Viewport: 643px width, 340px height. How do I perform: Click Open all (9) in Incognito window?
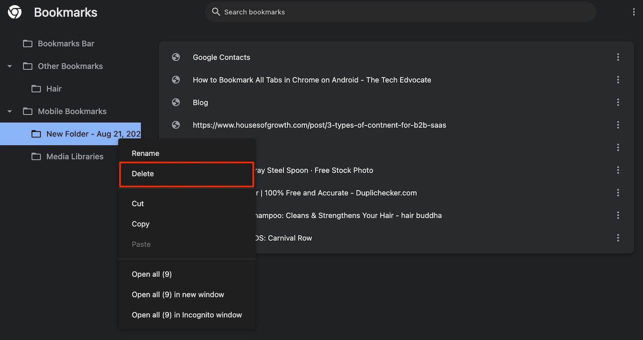tap(186, 314)
